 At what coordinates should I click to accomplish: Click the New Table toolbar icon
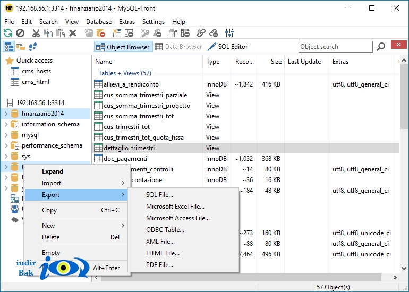[x=117, y=33]
